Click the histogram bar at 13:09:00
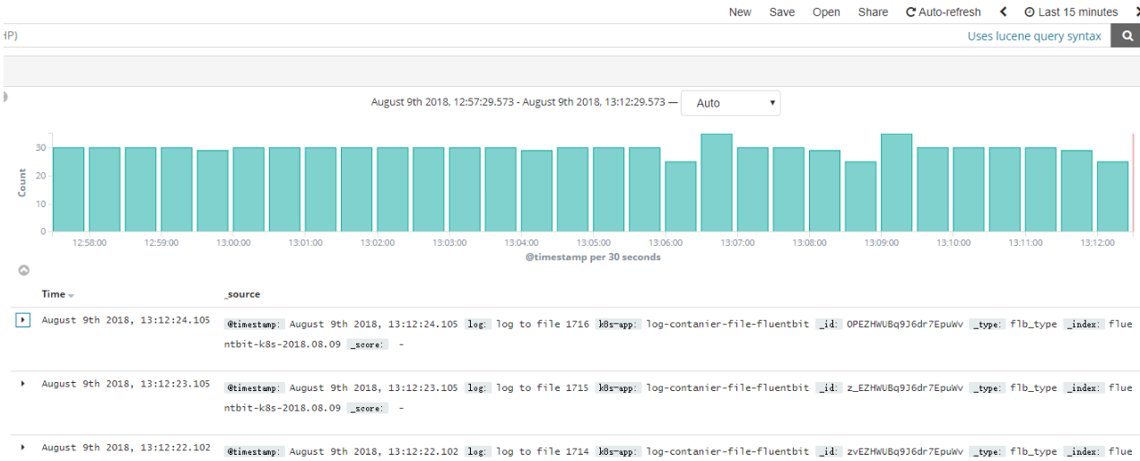Screen dimensions: 1140x461 pos(896,183)
